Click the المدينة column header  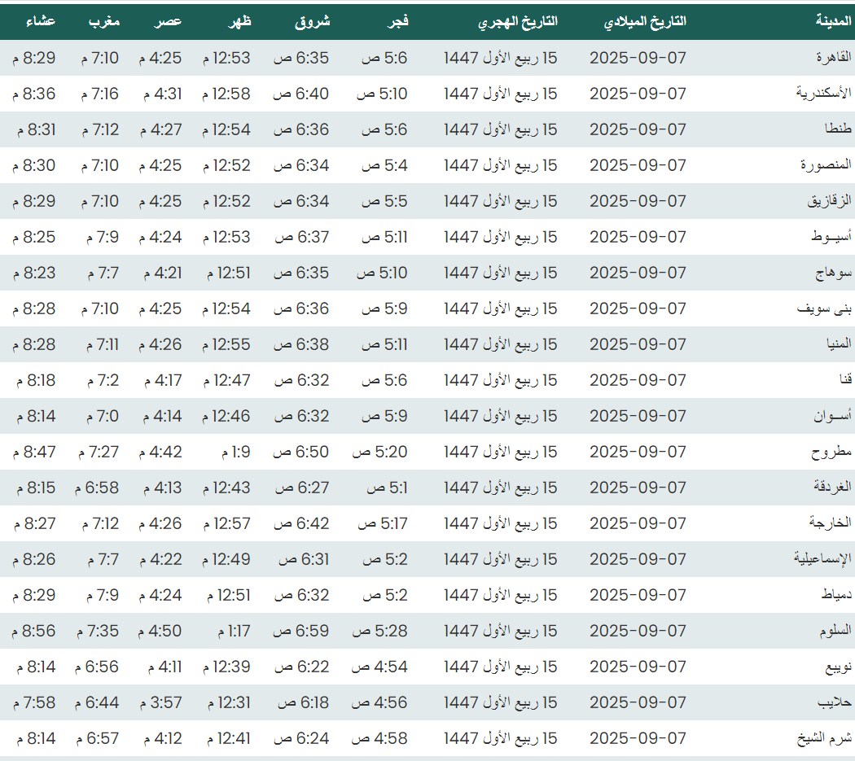[833, 22]
